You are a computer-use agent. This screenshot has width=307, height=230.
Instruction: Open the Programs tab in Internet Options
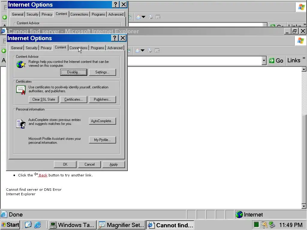[97, 48]
